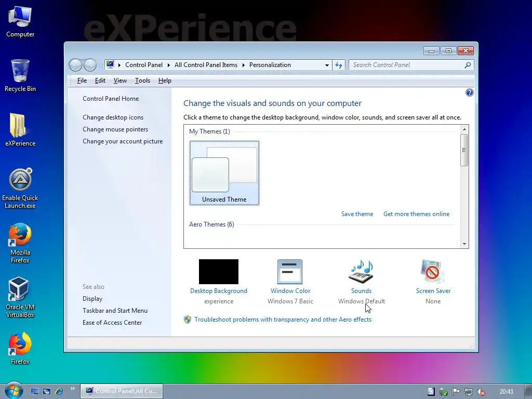Open the View menu
This screenshot has width=532, height=399.
120,81
